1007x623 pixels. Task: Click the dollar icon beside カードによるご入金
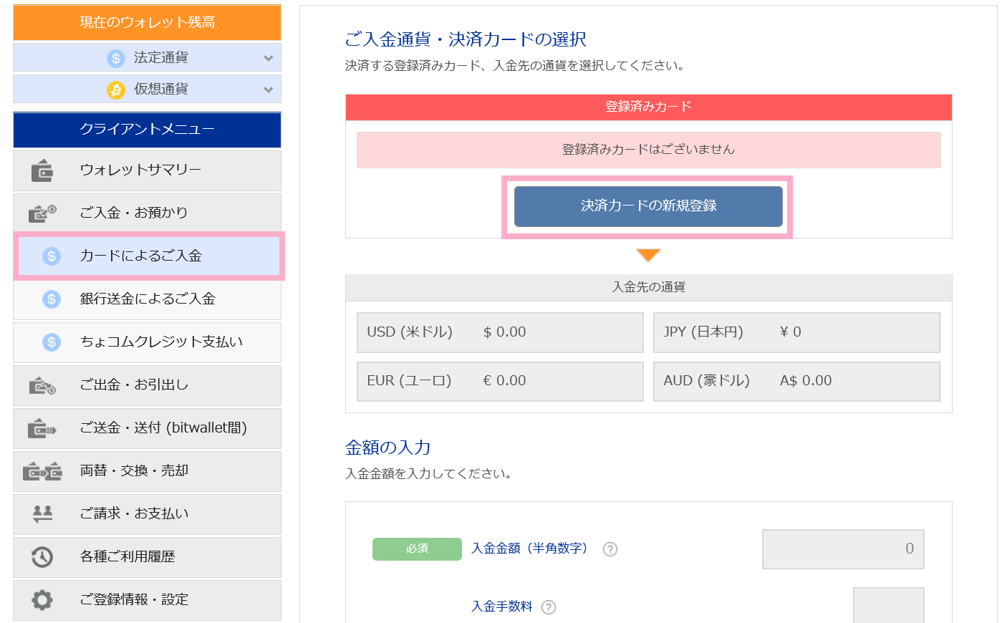coord(52,256)
